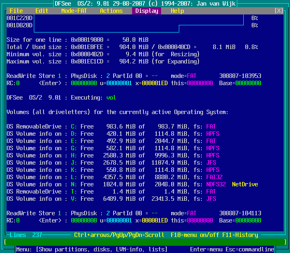Screen dimensions: 290x253
Task: Select the highlighted Display menu
Action: pos(147,11)
